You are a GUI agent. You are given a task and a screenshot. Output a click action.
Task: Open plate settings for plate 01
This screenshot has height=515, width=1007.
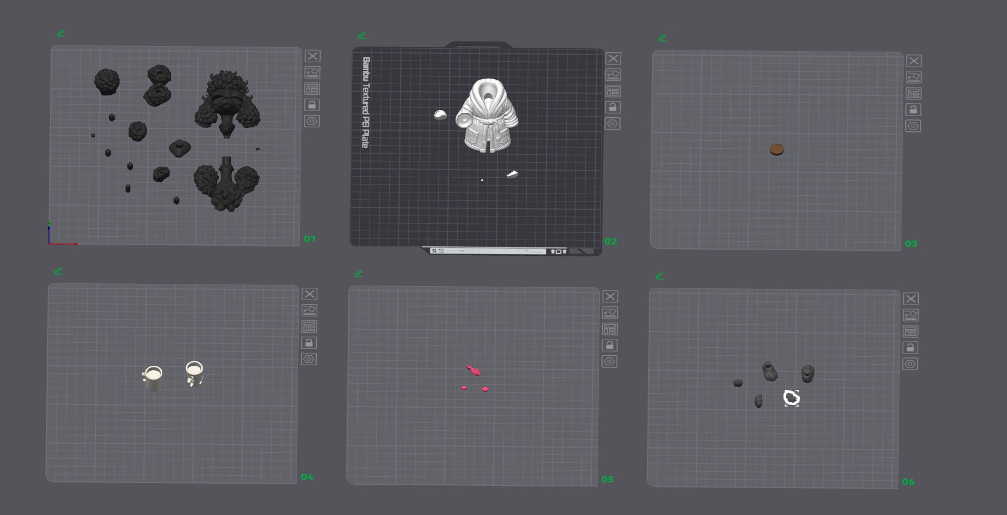[x=312, y=121]
